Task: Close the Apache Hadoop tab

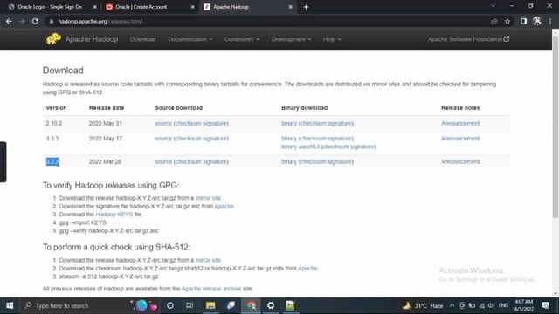Action: pos(291,7)
